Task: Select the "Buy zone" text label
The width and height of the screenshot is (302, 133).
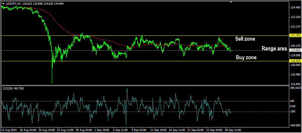Action: click(x=246, y=57)
